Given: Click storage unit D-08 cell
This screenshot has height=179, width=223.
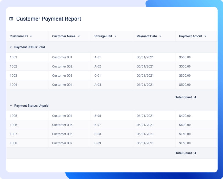Looking at the screenshot, I should (x=112, y=134).
